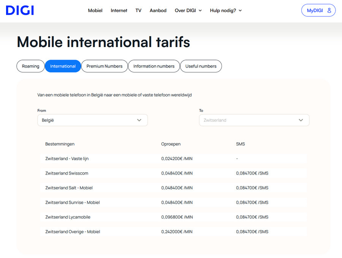Viewport: 342px width, 258px height.
Task: Click chevron arrow of From dropdown
Action: coord(139,120)
